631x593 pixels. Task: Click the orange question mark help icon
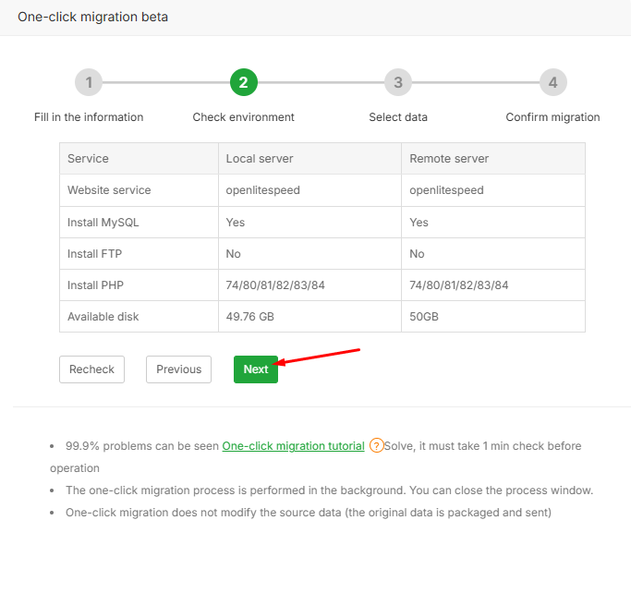376,445
